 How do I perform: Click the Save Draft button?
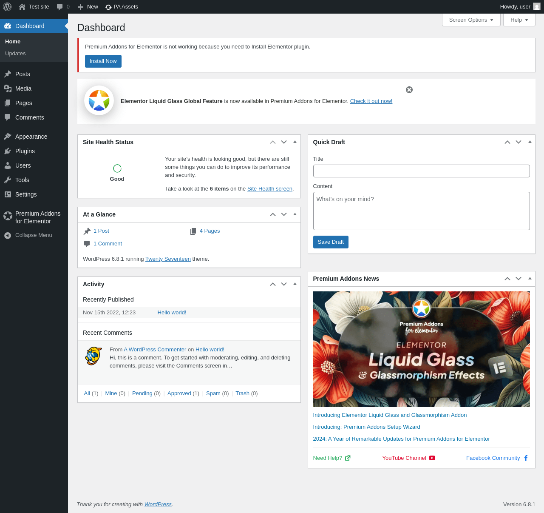click(331, 242)
